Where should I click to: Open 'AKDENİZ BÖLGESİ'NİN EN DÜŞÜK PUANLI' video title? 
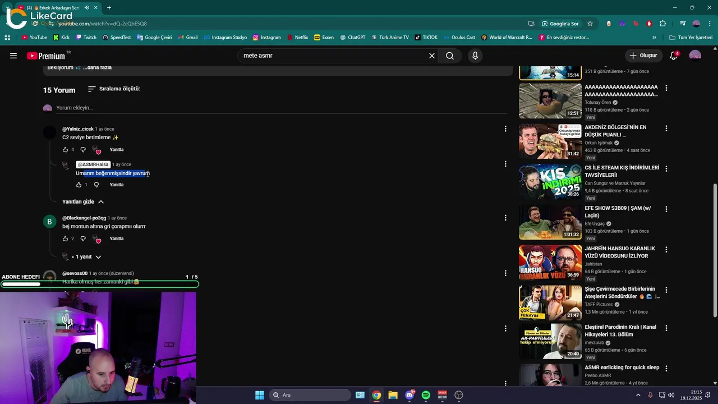coord(615,131)
